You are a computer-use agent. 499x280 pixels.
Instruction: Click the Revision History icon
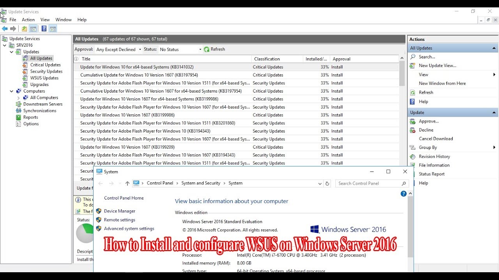pyautogui.click(x=413, y=157)
